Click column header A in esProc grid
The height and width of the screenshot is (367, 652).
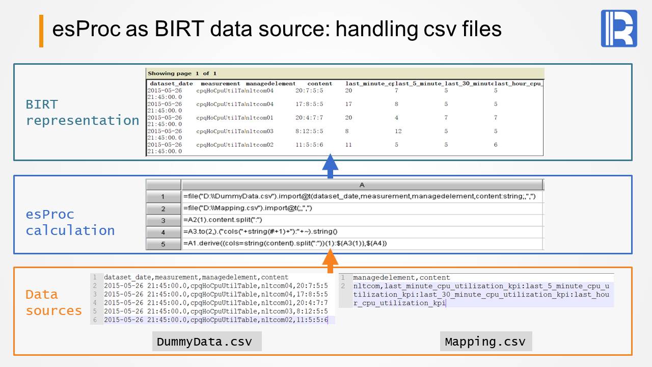(x=362, y=185)
